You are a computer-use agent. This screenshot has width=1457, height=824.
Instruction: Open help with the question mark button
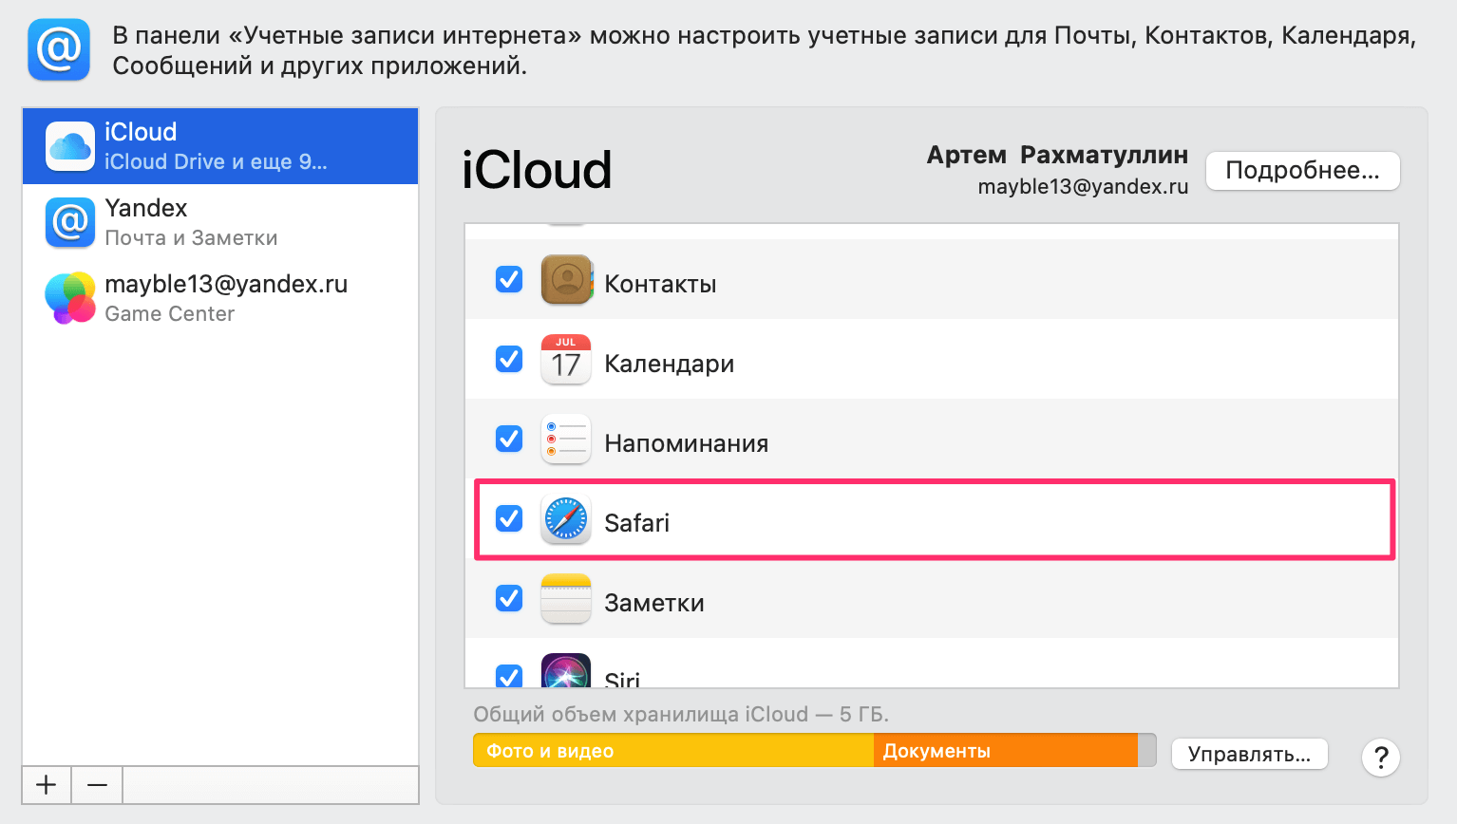[x=1381, y=758]
